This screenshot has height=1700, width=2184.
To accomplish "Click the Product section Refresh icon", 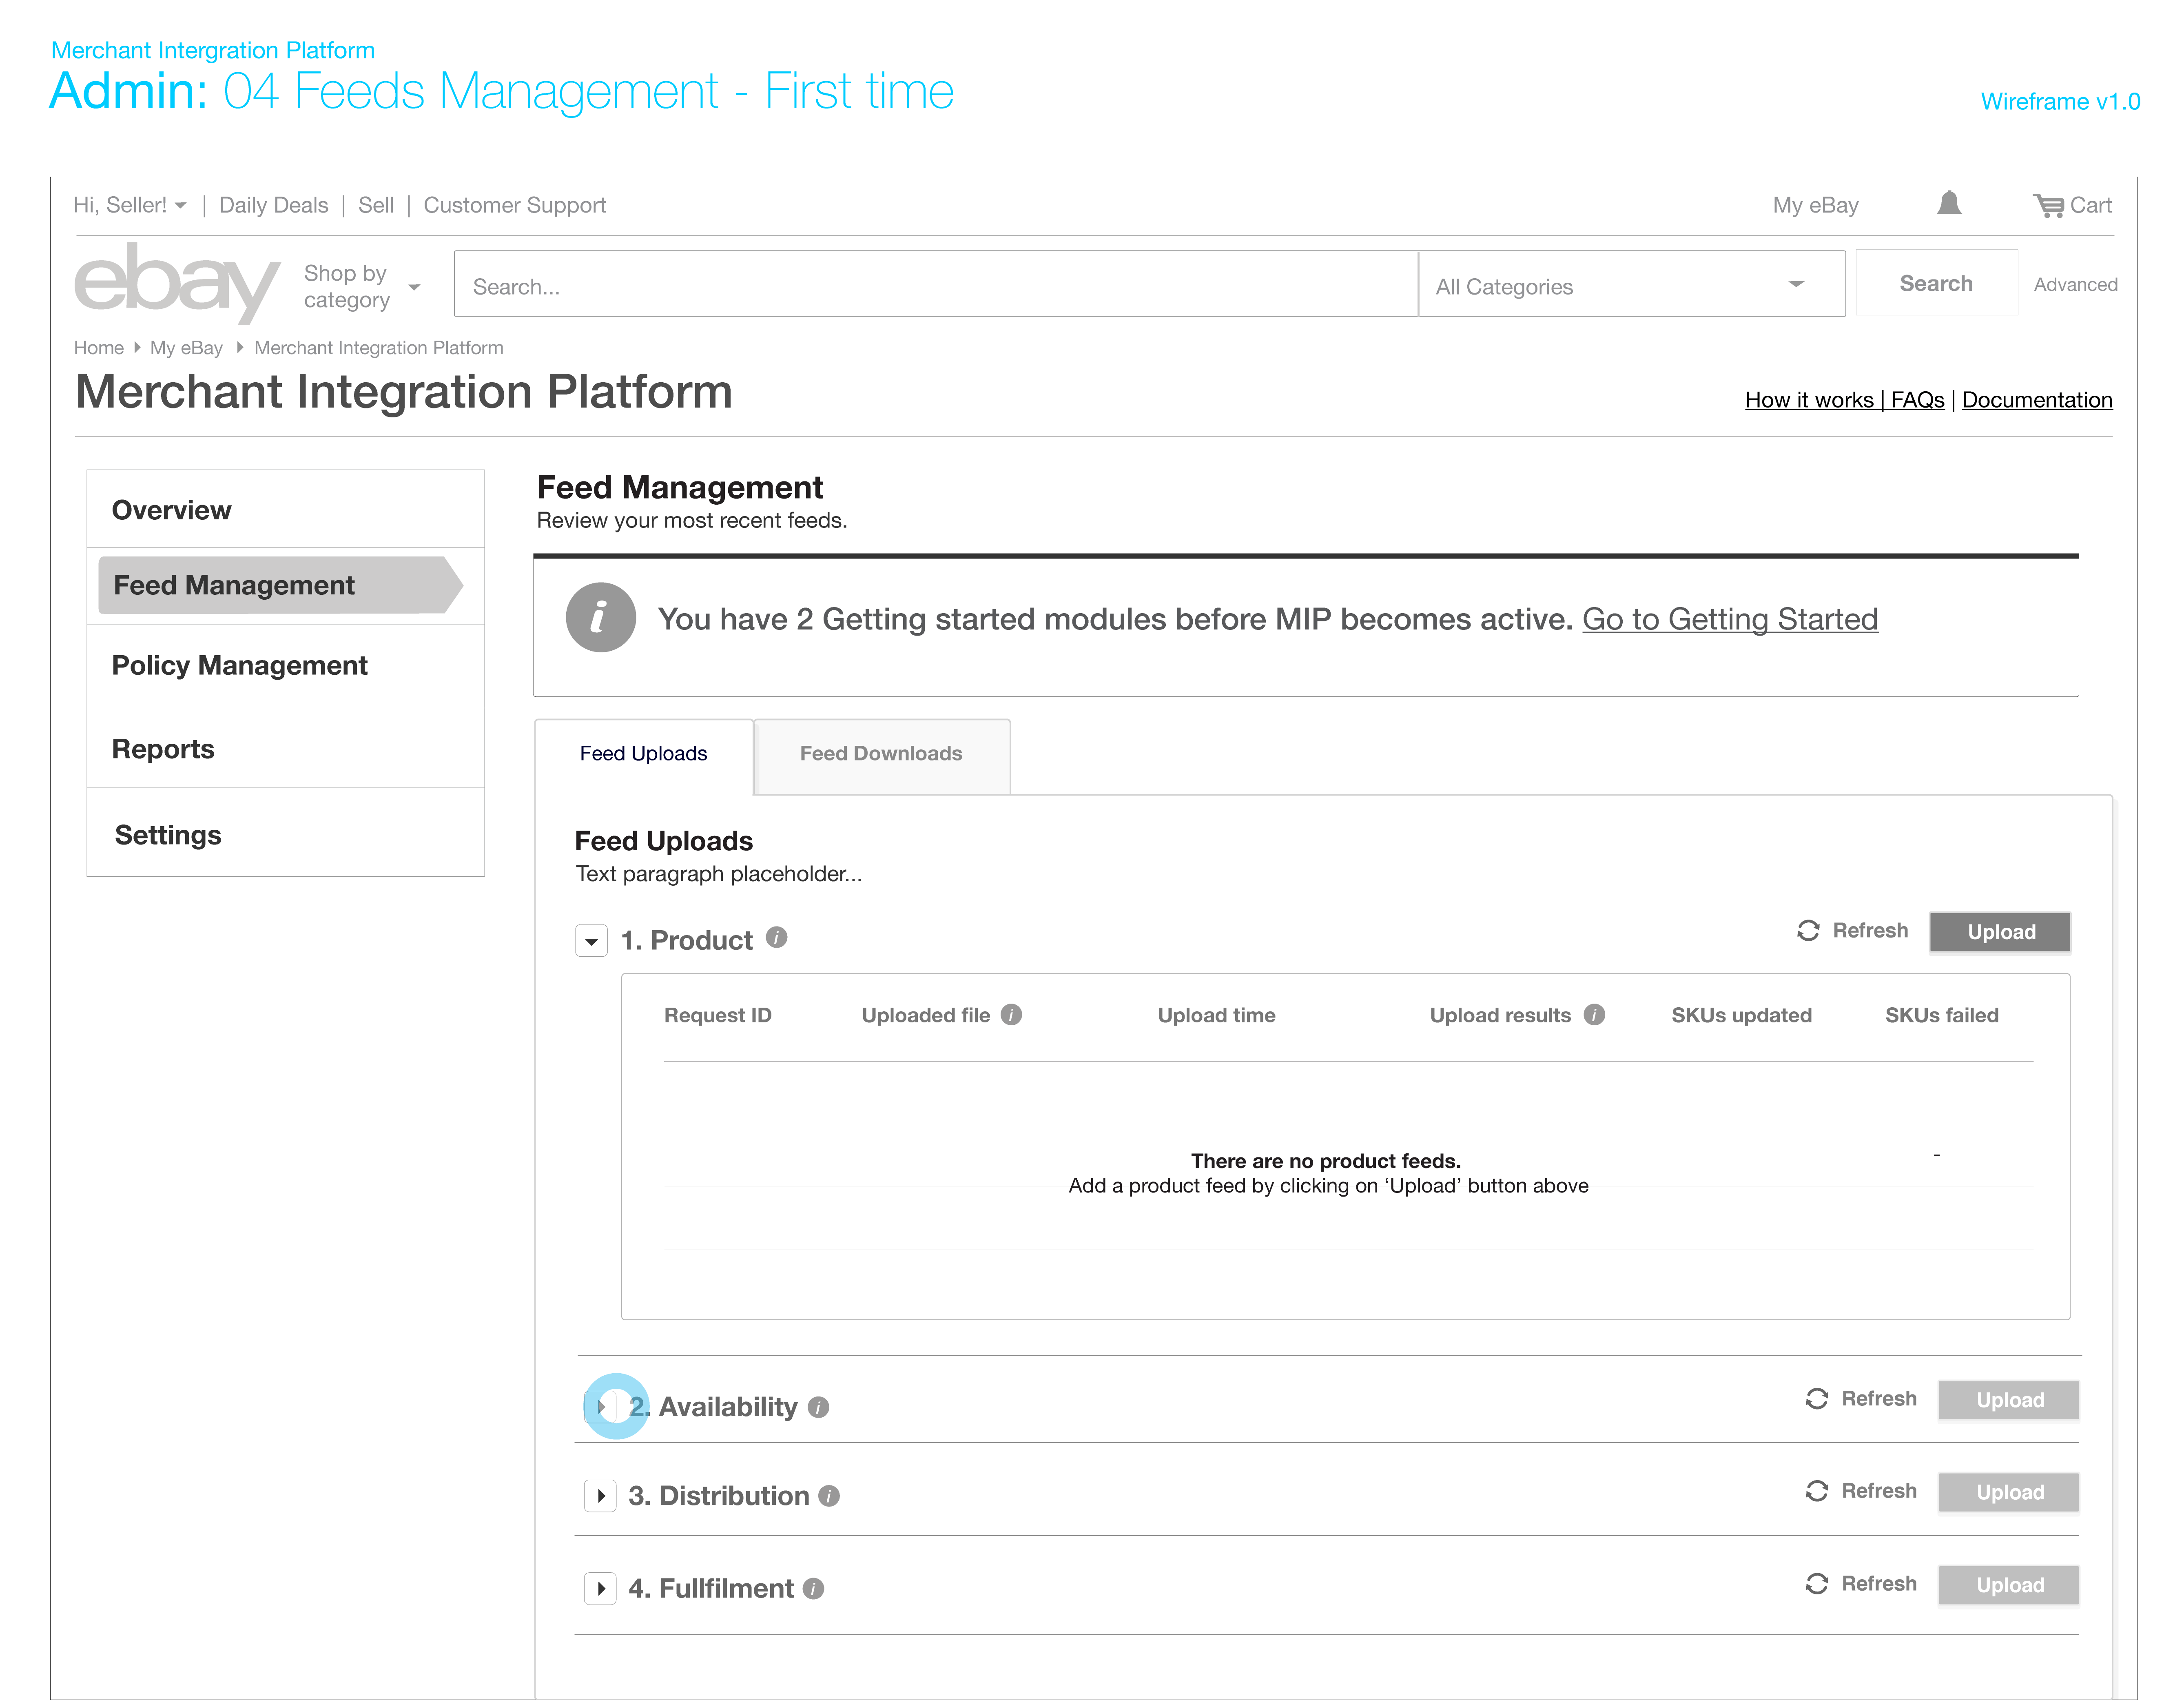I will [x=1808, y=931].
